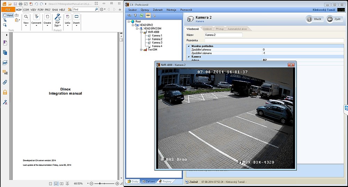Screen dimensions: 348x187
Task: Click the filter funnel icon in C4 toolbar
Action: (x=135, y=15)
